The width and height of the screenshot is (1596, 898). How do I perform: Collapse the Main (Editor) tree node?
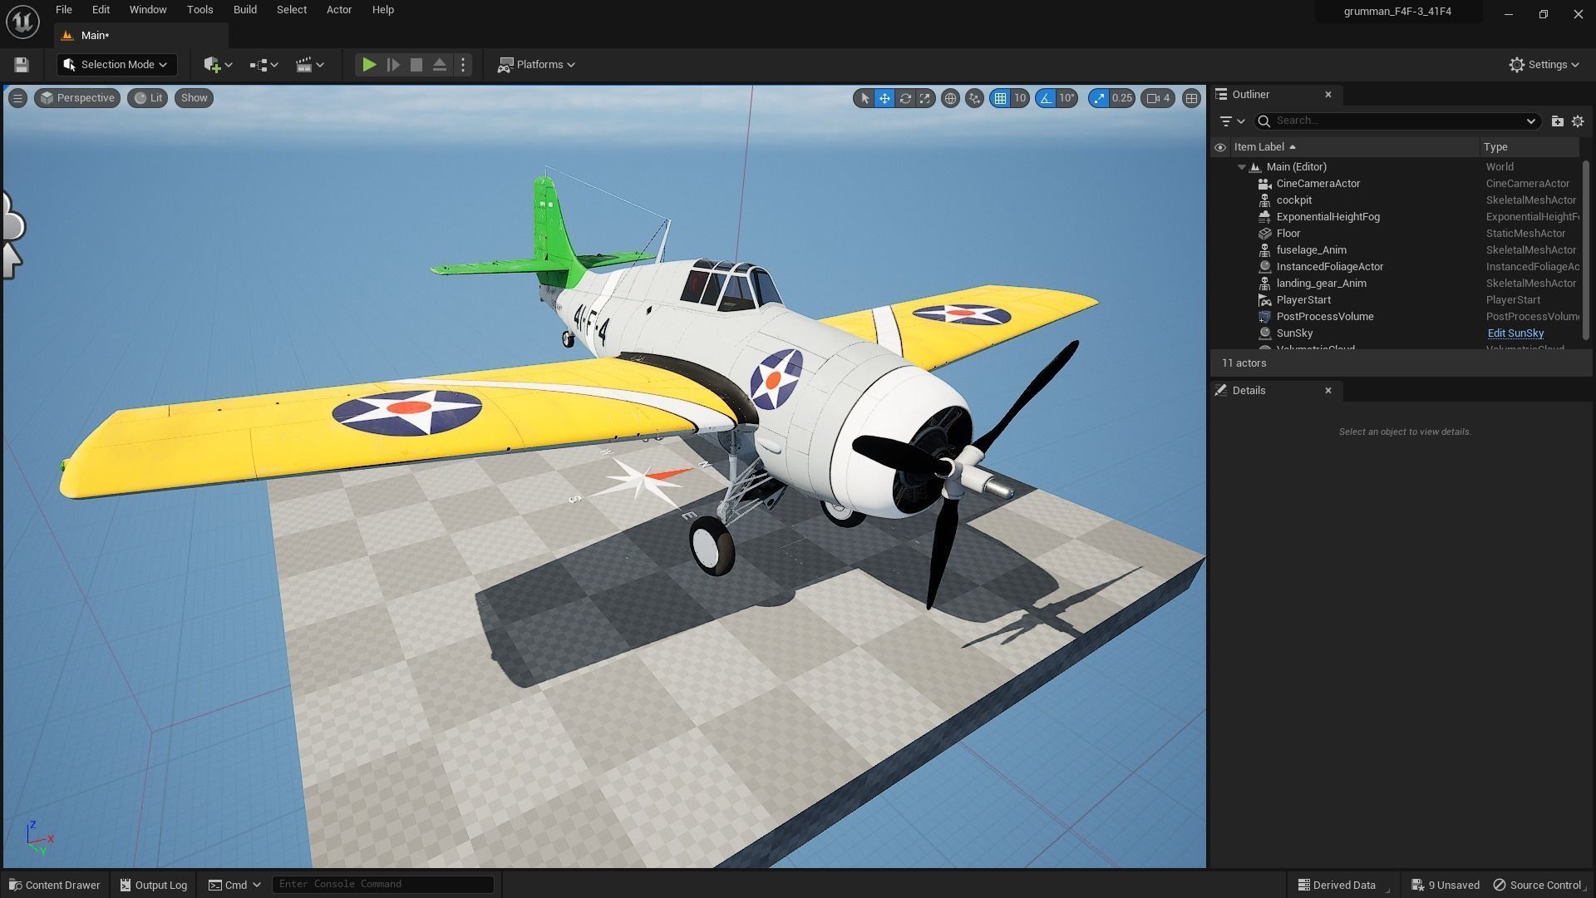point(1242,167)
